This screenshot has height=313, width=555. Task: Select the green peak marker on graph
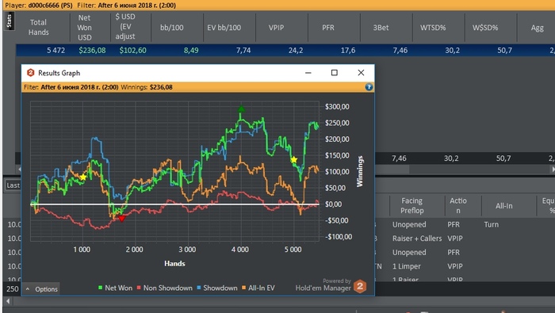(x=241, y=109)
